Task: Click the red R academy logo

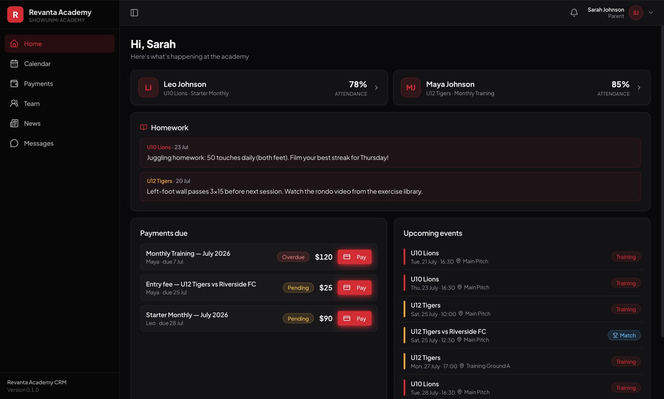Action: [x=15, y=15]
